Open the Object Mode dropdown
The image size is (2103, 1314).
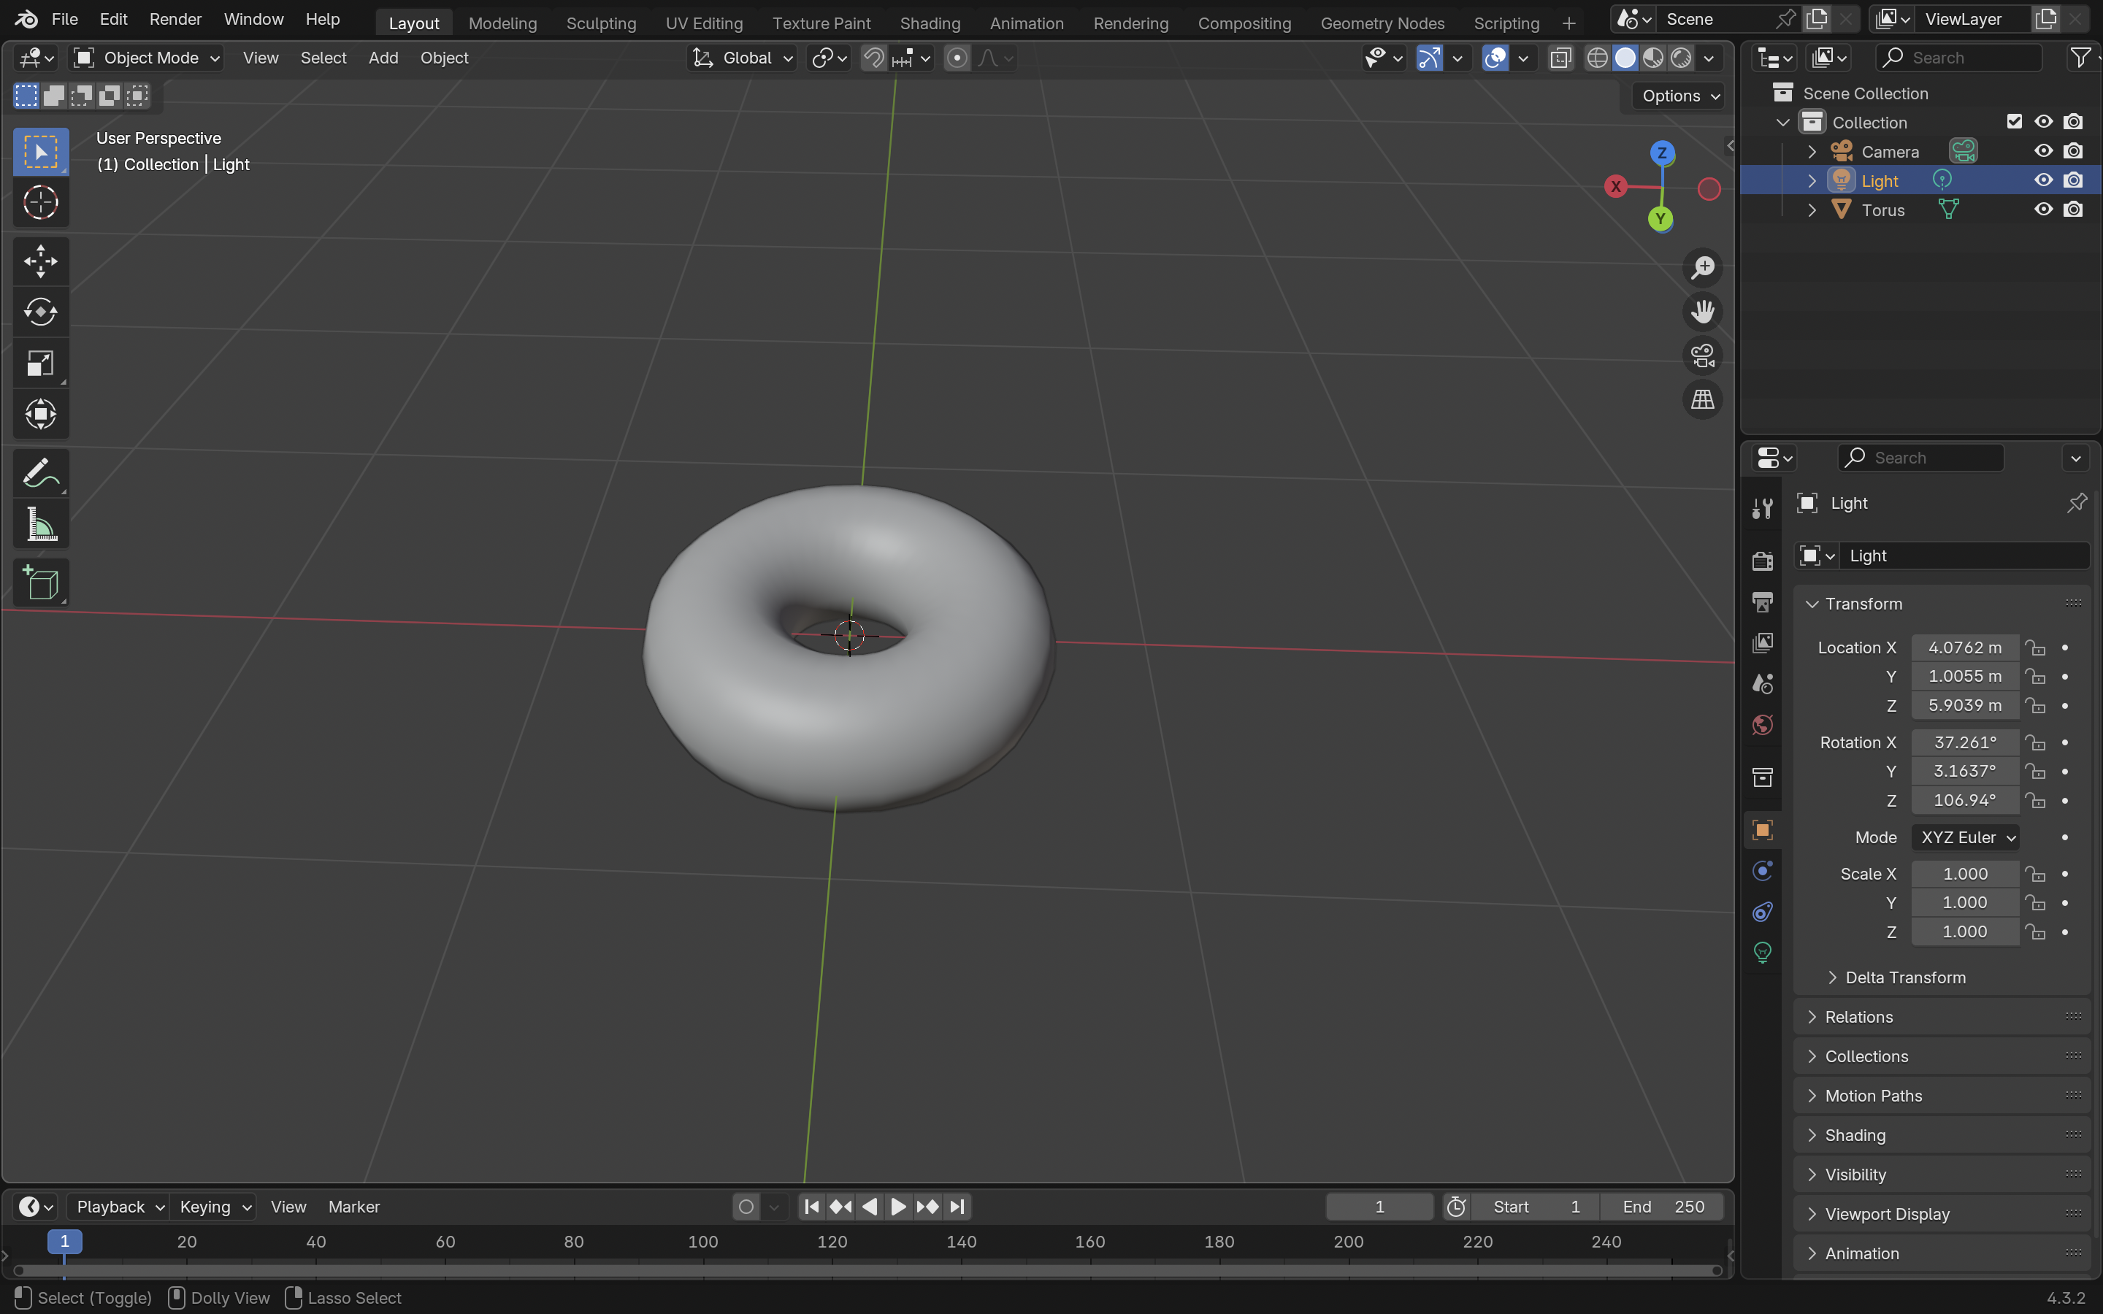[146, 58]
